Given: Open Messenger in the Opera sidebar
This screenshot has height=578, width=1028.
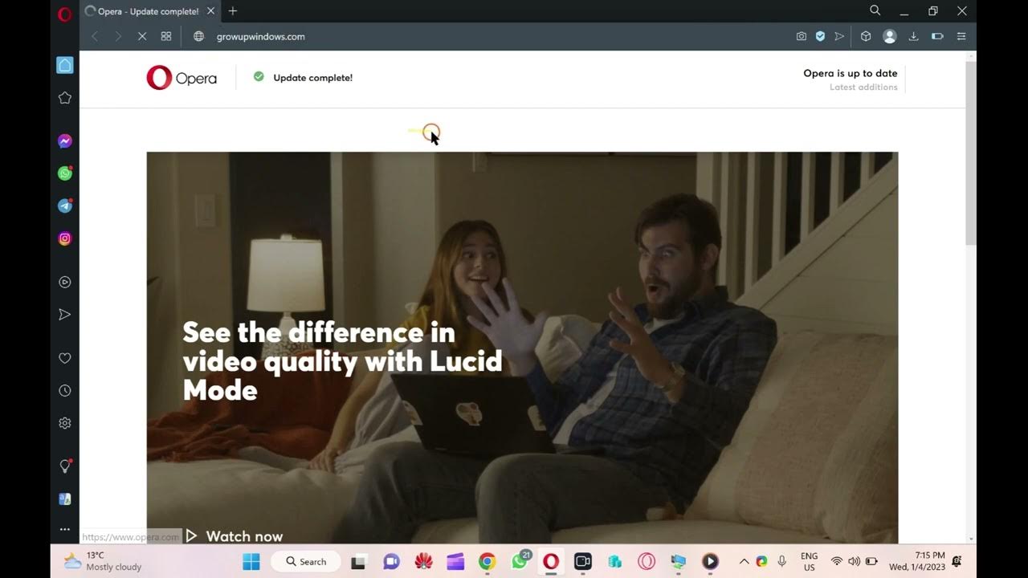Looking at the screenshot, I should pyautogui.click(x=65, y=141).
